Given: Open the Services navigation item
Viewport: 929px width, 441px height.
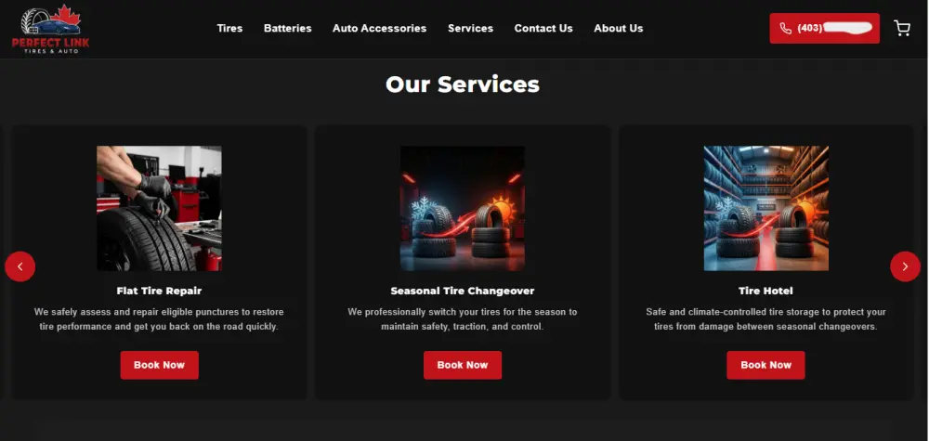Looking at the screenshot, I should 470,29.
